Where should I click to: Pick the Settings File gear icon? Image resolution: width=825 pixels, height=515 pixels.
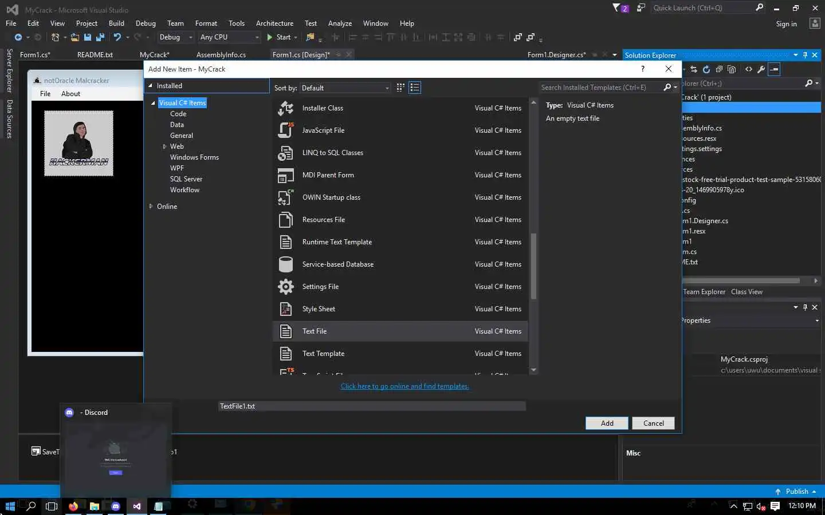click(285, 287)
